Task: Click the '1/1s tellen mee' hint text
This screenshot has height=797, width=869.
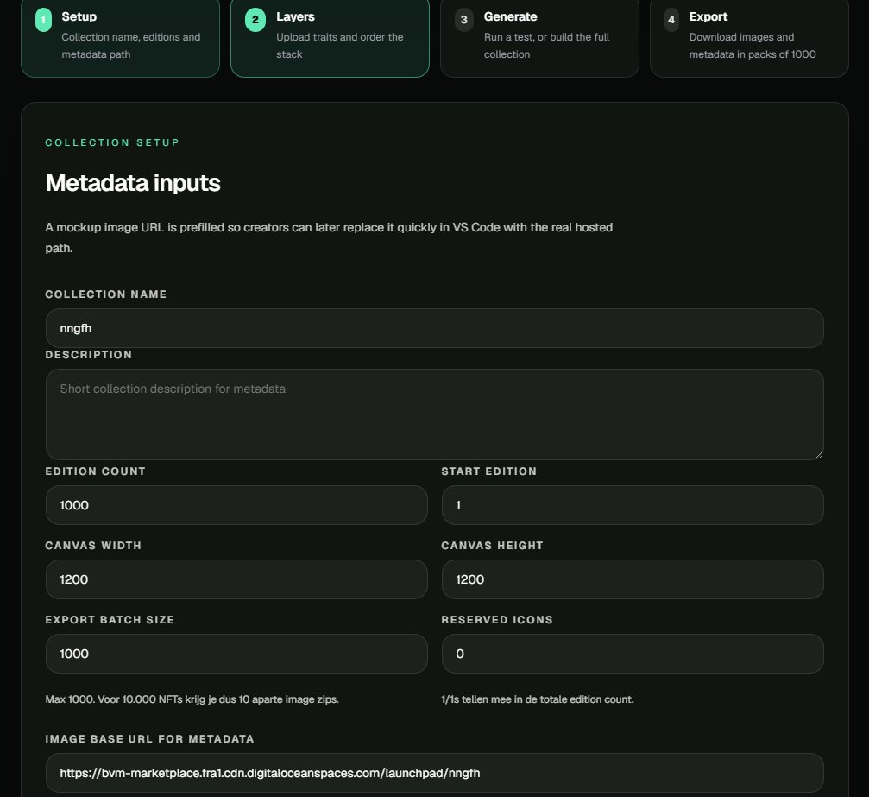Action: (x=537, y=699)
